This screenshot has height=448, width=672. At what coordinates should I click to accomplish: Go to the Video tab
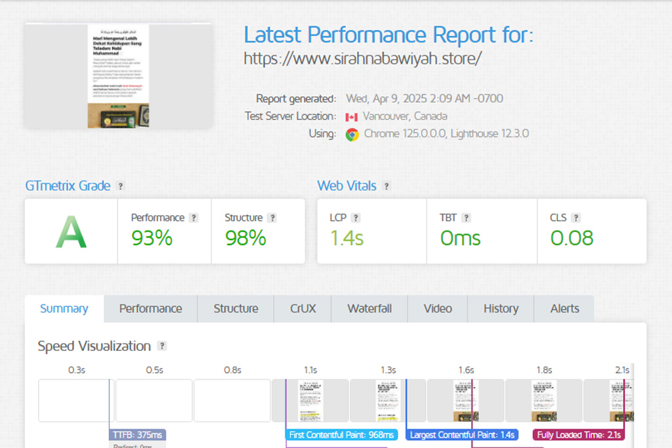[x=438, y=309]
